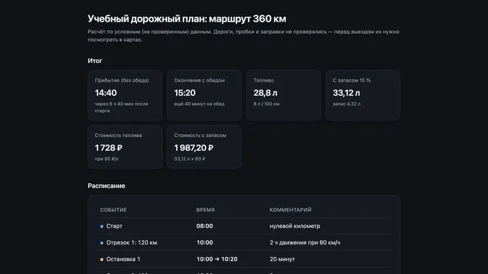This screenshot has width=488, height=274.
Task: Click the cost value '1 728 ₽'
Action: point(108,148)
